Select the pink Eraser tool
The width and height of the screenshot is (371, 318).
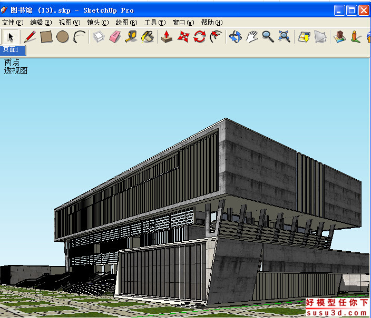click(115, 37)
